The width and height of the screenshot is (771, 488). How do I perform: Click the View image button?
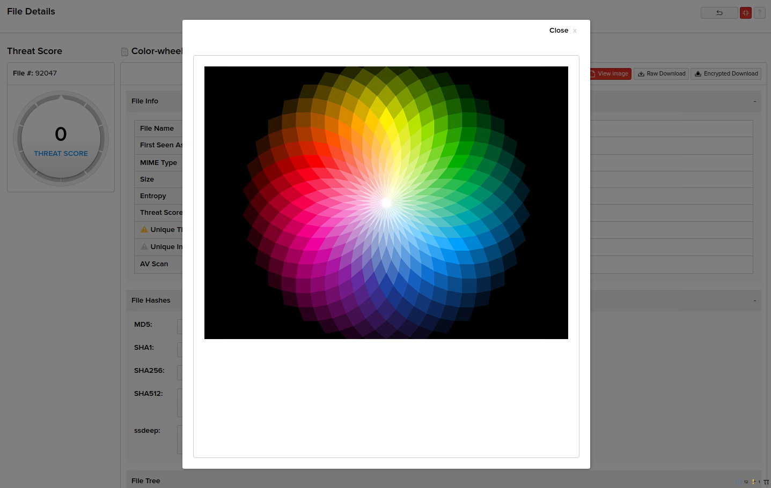tap(610, 74)
